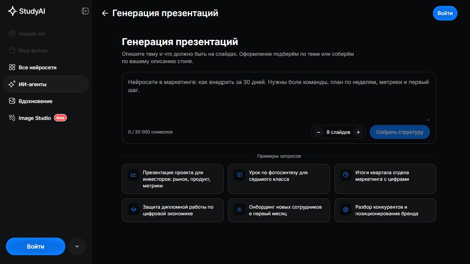Click the 8 слайдов count label
This screenshot has height=264, width=470.
point(338,132)
